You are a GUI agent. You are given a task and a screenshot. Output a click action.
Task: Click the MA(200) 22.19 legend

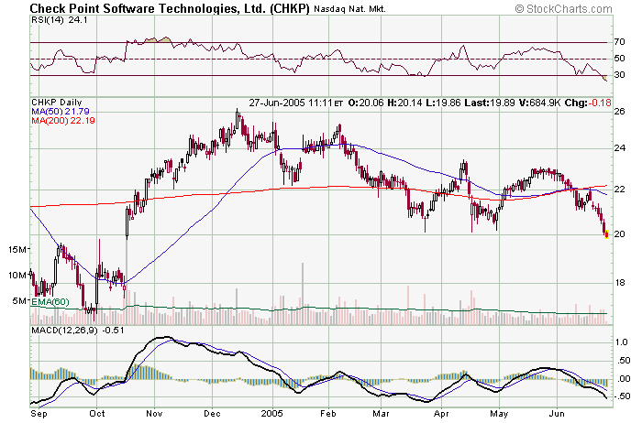pyautogui.click(x=63, y=121)
